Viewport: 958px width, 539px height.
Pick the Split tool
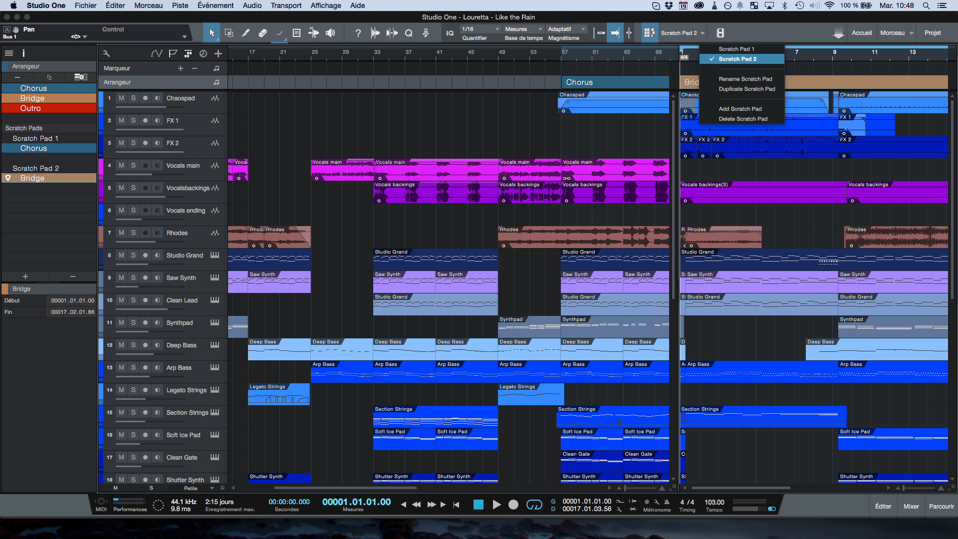click(x=313, y=33)
